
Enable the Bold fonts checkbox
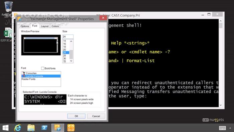tap(43, 68)
